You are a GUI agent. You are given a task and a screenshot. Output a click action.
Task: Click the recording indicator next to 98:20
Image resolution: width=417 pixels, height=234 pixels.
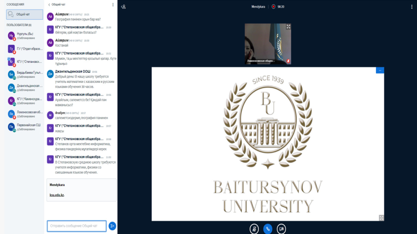[273, 6]
